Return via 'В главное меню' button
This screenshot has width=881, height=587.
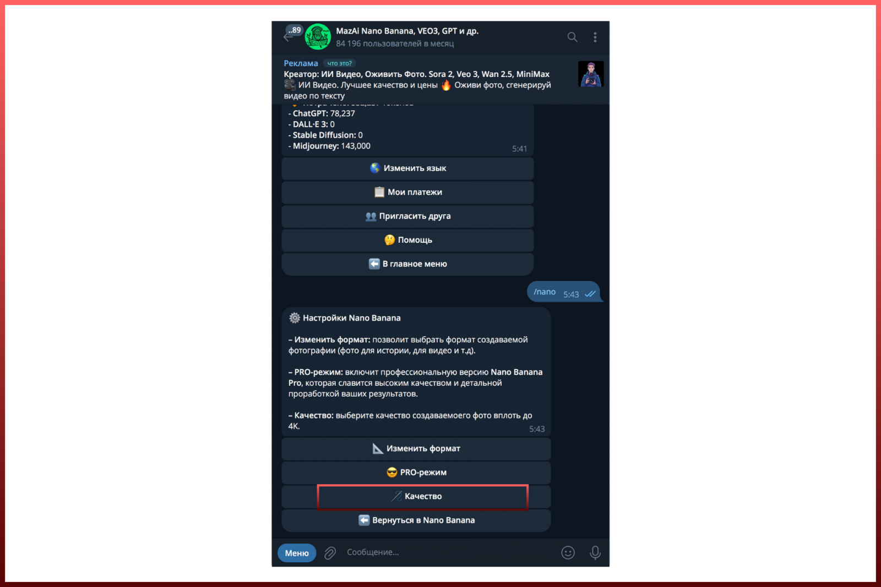407,264
